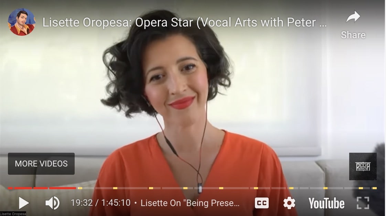The image size is (386, 216).
Task: Play the video
Action: pos(24,203)
